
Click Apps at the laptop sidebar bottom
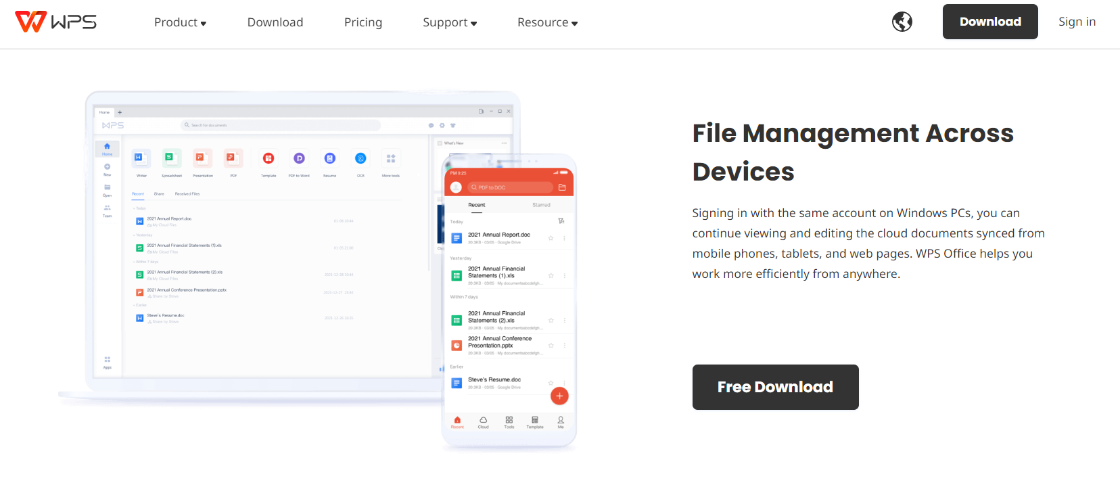coord(107,363)
